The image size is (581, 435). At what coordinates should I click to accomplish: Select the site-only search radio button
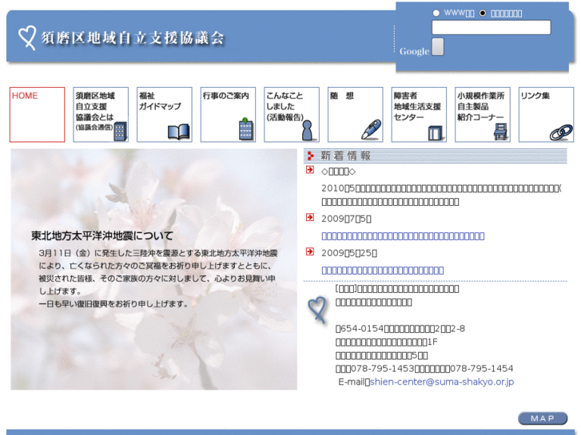pos(483,14)
